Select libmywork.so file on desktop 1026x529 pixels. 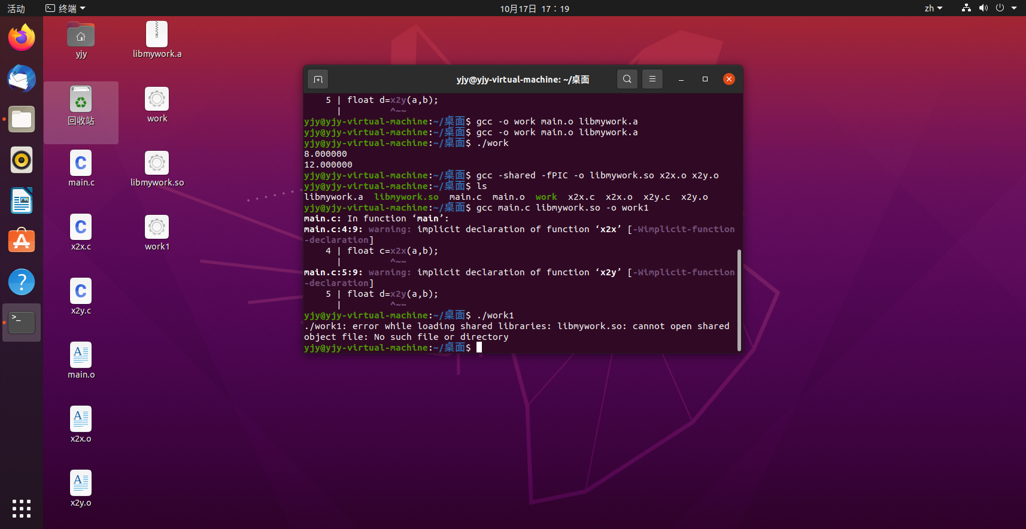click(x=157, y=169)
